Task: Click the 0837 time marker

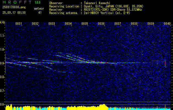Action: pos(118,23)
